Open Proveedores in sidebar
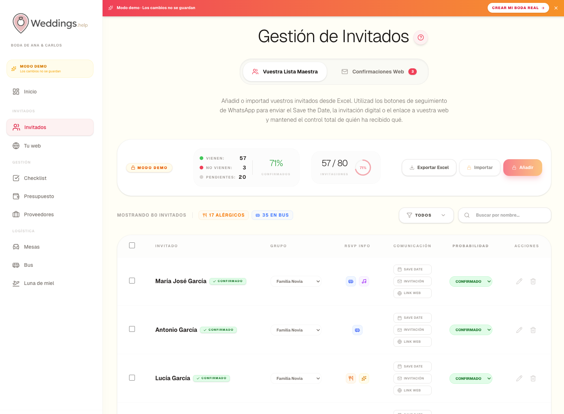564x414 pixels. (x=50, y=214)
